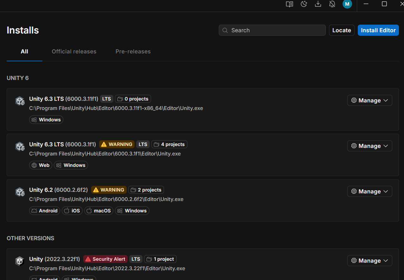Click the Install Editor button
Image resolution: width=404 pixels, height=280 pixels.
tap(378, 30)
